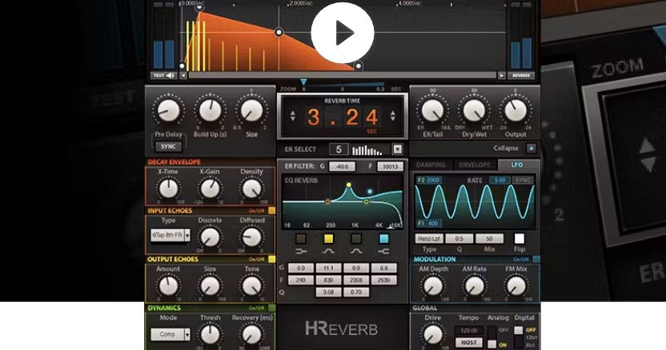Click the orange EQ band node
This screenshot has height=350, width=666.
tap(328, 202)
